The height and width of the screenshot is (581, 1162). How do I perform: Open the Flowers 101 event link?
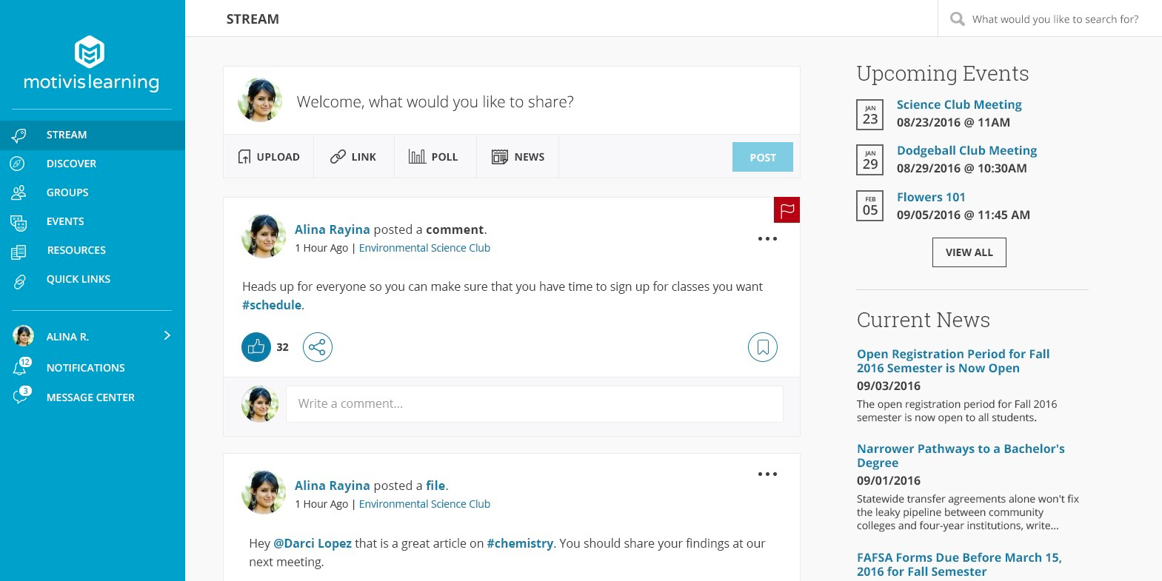tap(931, 197)
